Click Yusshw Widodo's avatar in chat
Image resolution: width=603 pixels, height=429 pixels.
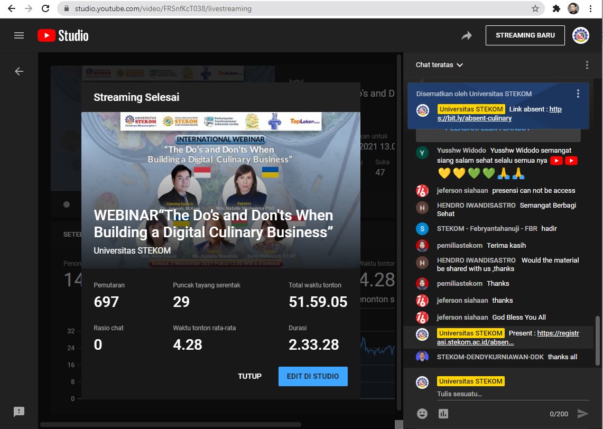point(422,153)
